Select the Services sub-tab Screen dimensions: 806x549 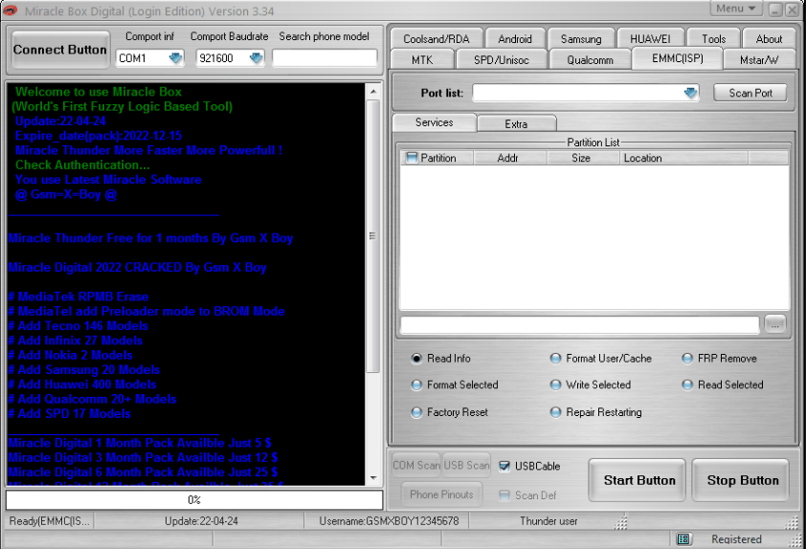pyautogui.click(x=435, y=122)
